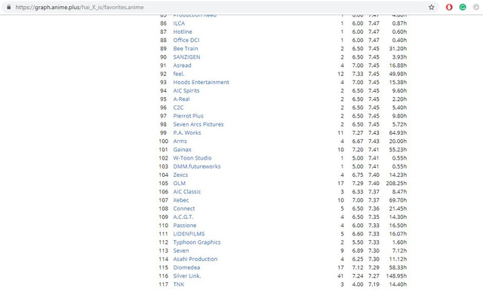483x295 pixels.
Task: Select the 148.95h time value for Silver Link.
Action: [x=396, y=276]
